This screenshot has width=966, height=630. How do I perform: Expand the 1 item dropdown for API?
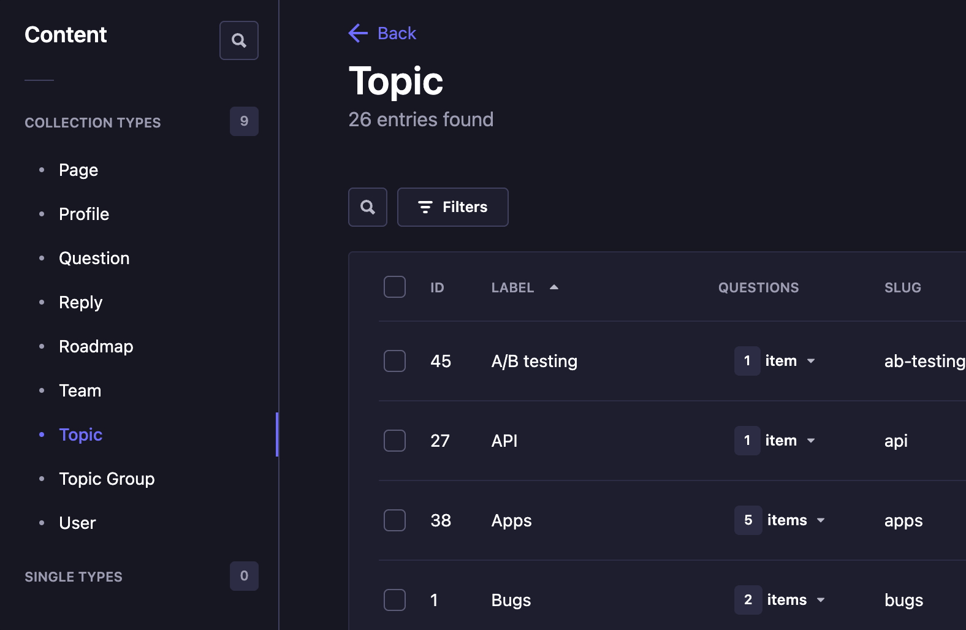[775, 441]
